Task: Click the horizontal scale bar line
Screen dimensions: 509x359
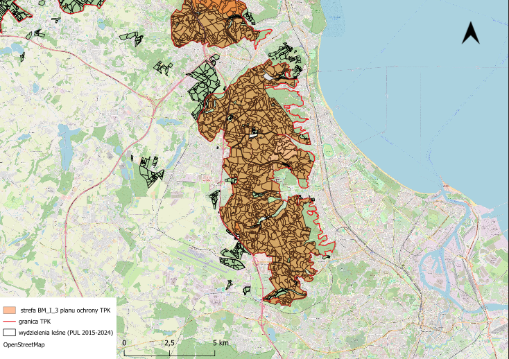Action: [173, 351]
